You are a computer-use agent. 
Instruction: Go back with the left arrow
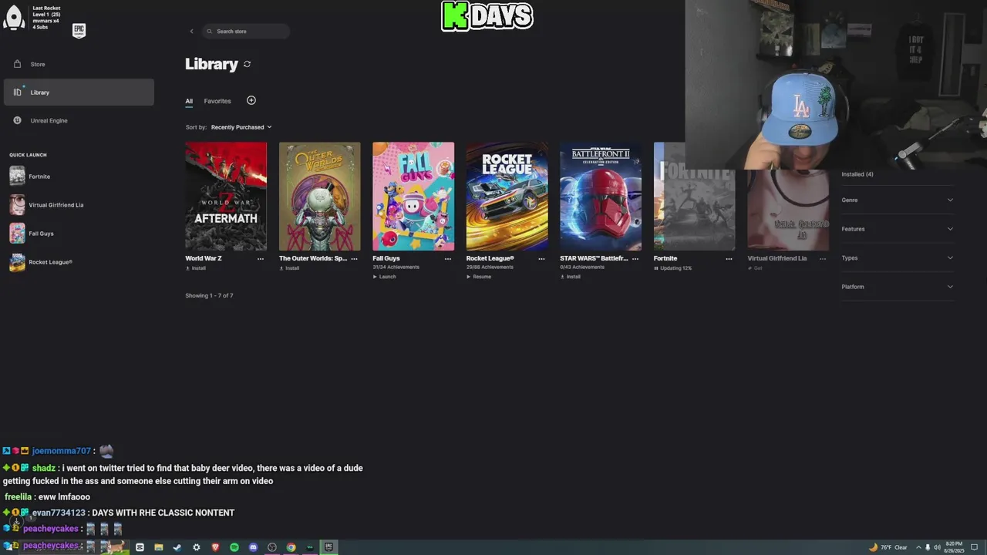coord(191,32)
